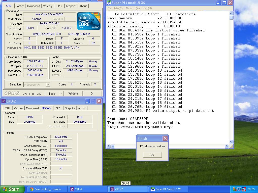Click the Super PI scroll down arrow
Viewport: 258px width, 193px height.
231,142
